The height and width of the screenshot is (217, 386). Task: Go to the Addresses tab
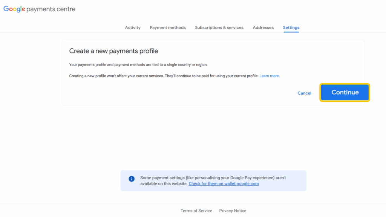(263, 28)
